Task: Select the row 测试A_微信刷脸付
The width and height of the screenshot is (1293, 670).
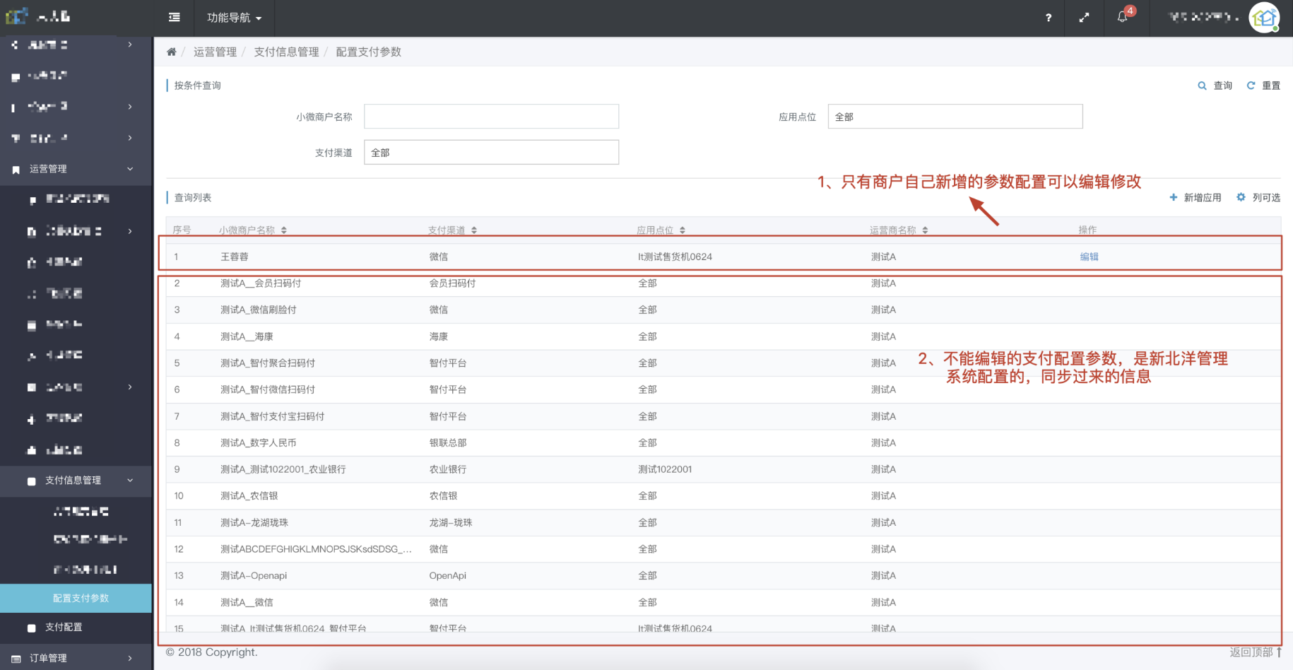Action: [724, 310]
